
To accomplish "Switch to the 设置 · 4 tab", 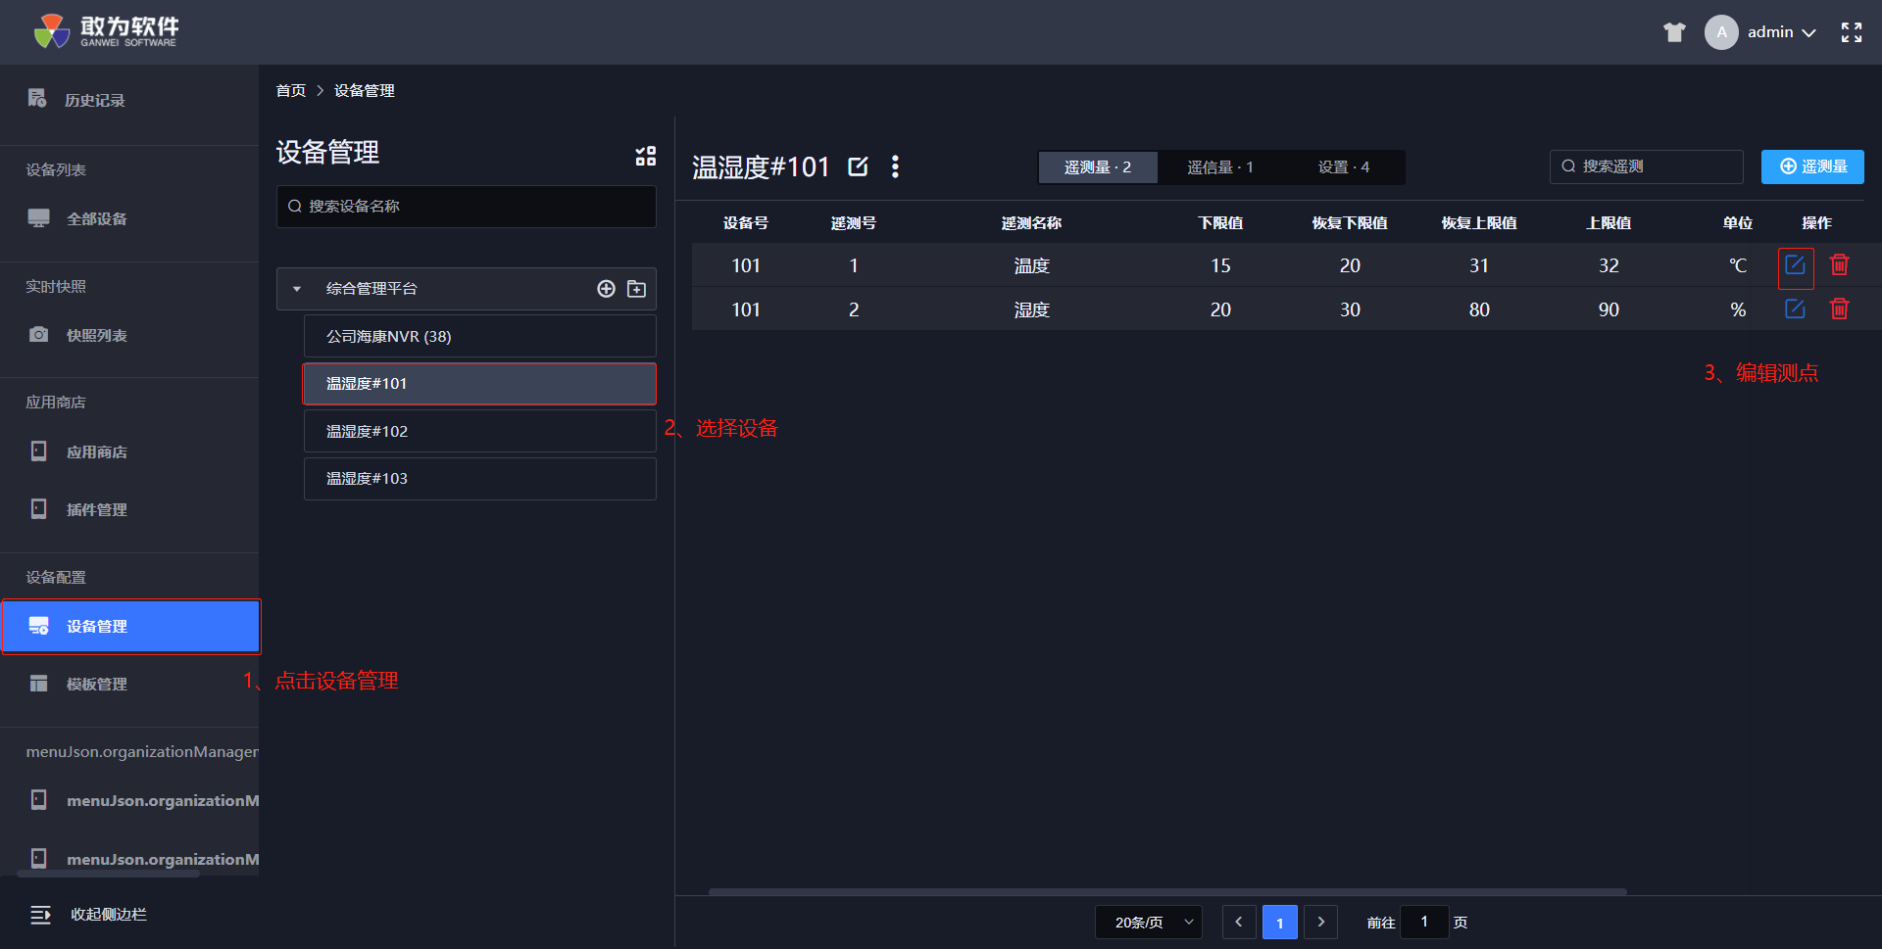I will click(1343, 167).
